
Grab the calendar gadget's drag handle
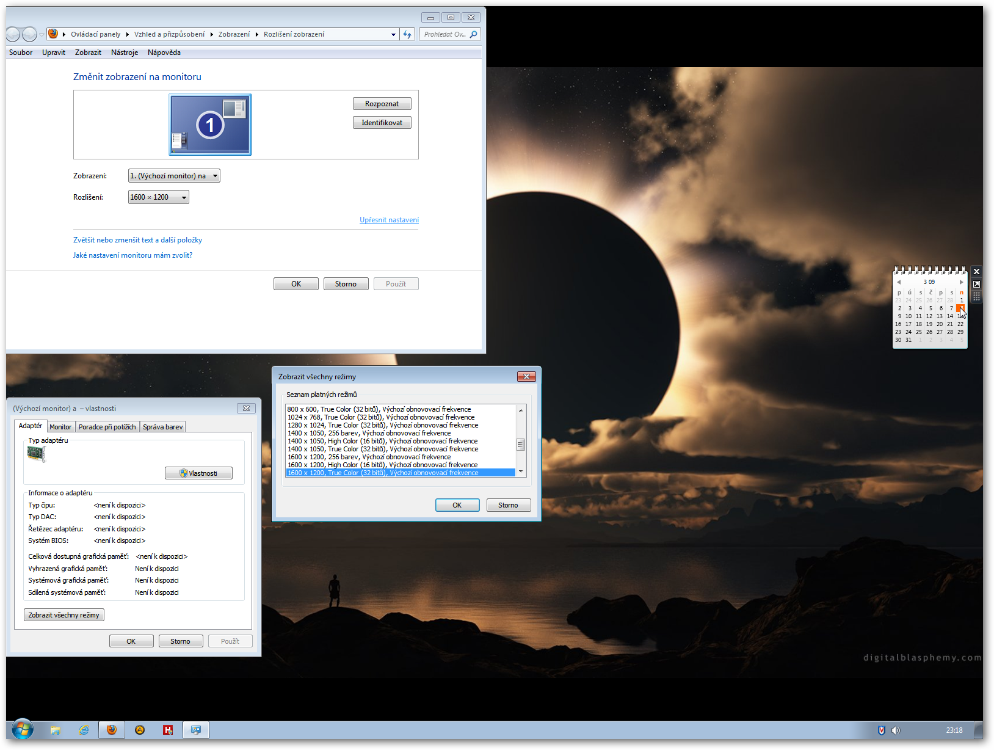click(976, 296)
